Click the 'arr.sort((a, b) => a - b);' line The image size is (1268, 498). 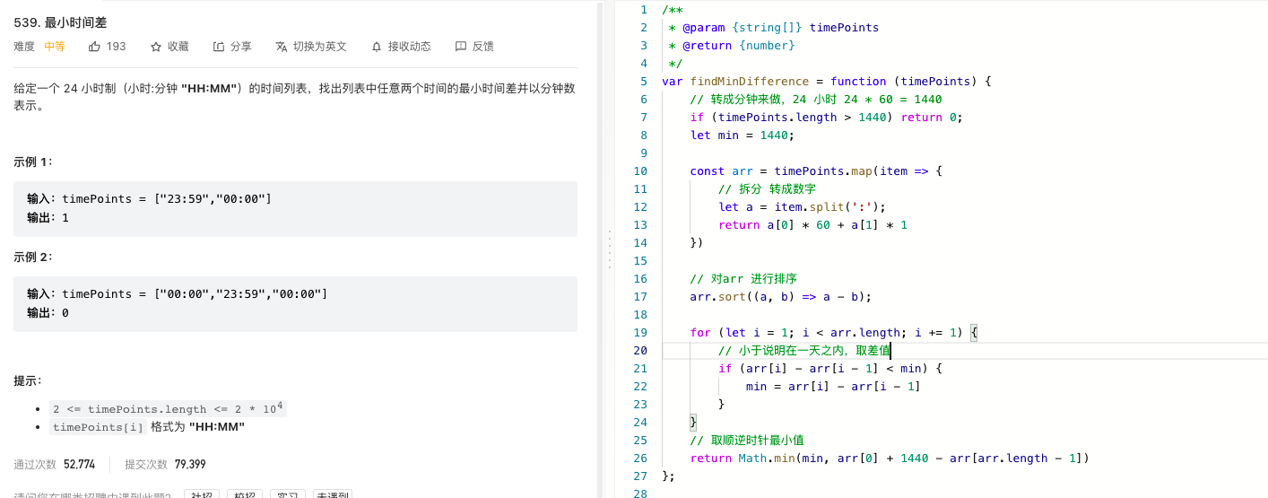780,296
